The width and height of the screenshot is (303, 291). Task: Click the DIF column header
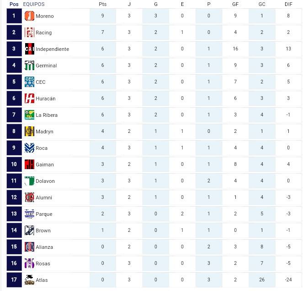[x=288, y=4]
